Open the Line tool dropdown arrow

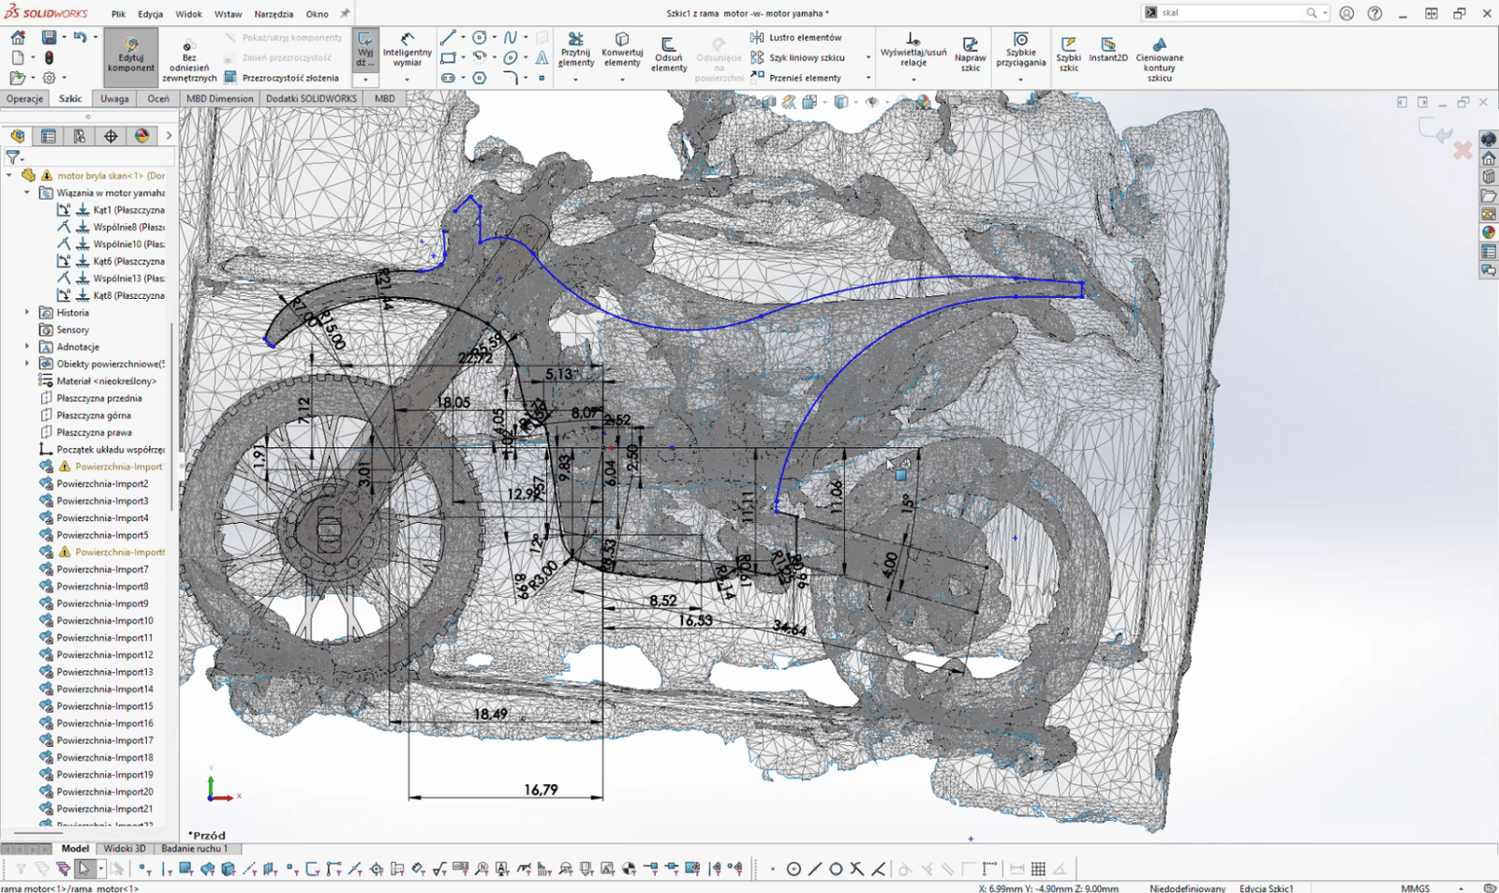tap(463, 37)
